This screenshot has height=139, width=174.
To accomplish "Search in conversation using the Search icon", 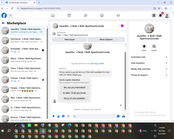I will [154, 46].
